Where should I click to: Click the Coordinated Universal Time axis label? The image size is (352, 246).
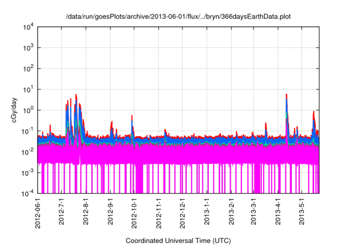[178, 241]
